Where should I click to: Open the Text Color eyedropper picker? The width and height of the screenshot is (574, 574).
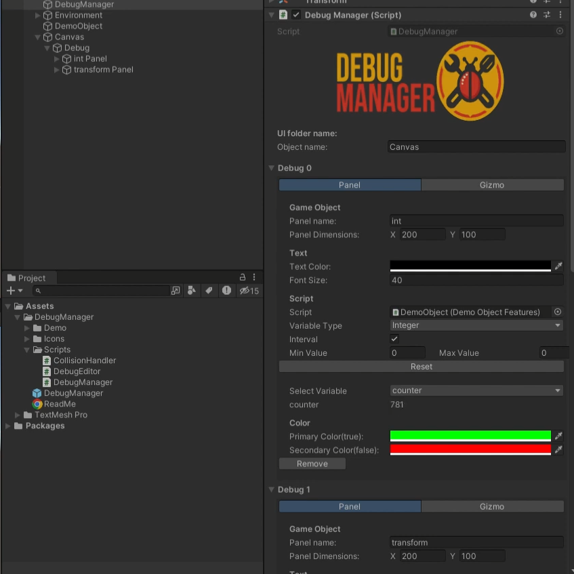click(558, 266)
